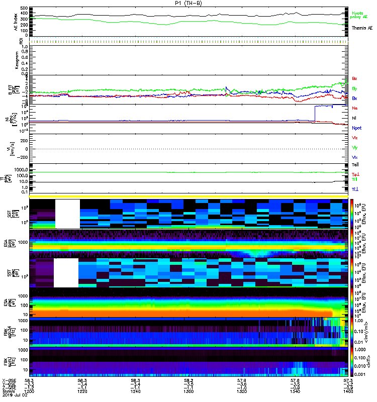377x402 pixels.
Task: Click the SST ions Eflux color bar
Action: tap(352, 214)
